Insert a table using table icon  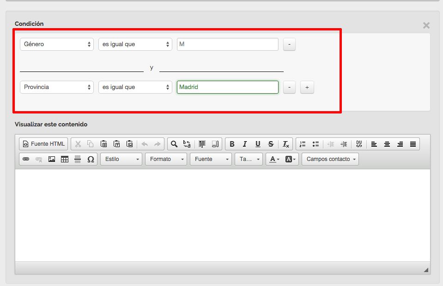tap(65, 159)
